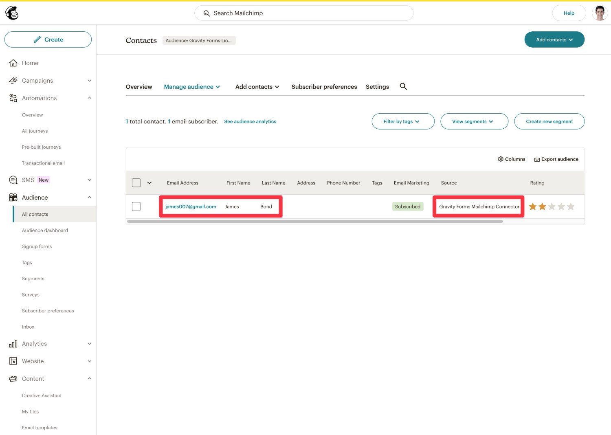This screenshot has height=435, width=611.
Task: Expand the SMS sidebar section
Action: tap(89, 180)
